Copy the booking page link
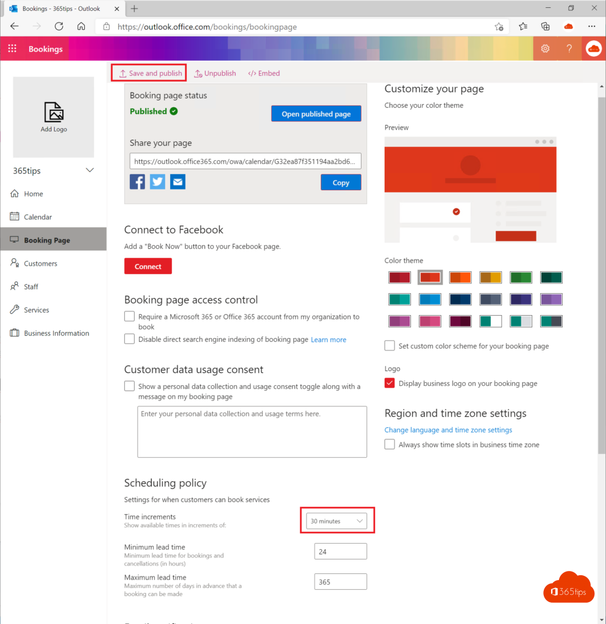This screenshot has height=624, width=606. click(341, 182)
